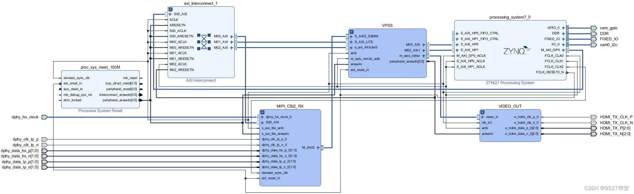The image size is (634, 194).
Task: Click the m_axis_video interface plus on VPSS
Action: coord(424,56)
